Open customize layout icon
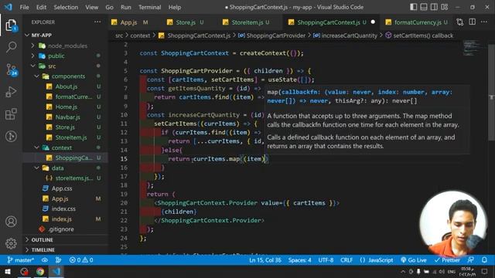The width and height of the screenshot is (495, 278). pos(445,7)
